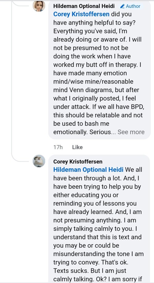
Task: Click the pencil icon in Author badge
Action: click(122, 6)
